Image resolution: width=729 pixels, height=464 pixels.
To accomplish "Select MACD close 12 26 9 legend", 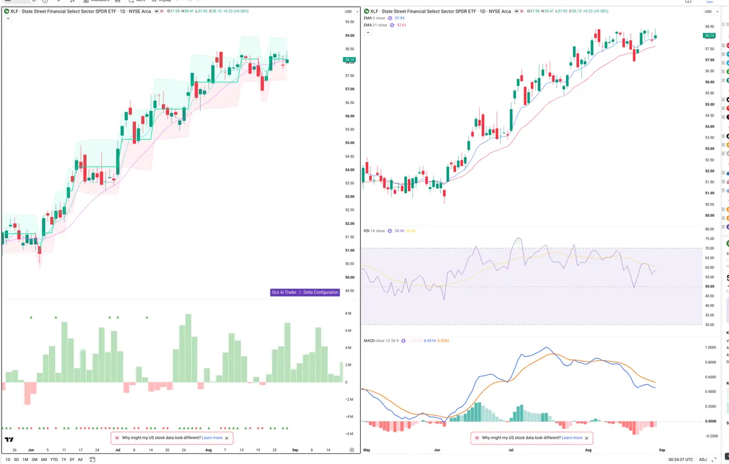I will pyautogui.click(x=381, y=341).
